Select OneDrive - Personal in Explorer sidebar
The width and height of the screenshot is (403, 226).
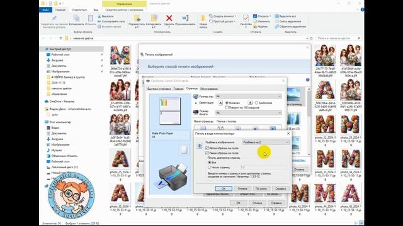pyautogui.click(x=62, y=102)
